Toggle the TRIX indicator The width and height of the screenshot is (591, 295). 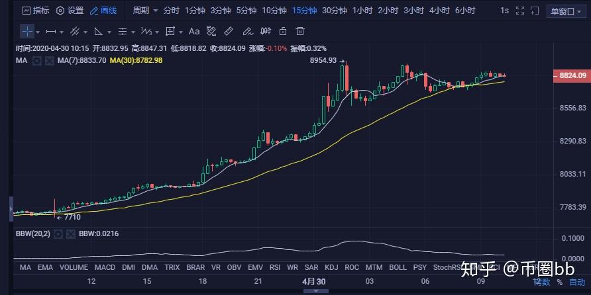coord(172,267)
